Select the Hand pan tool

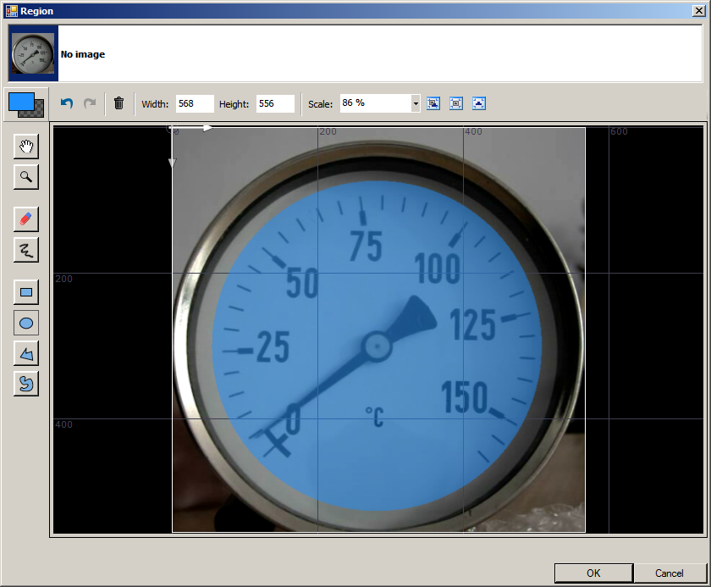26,147
